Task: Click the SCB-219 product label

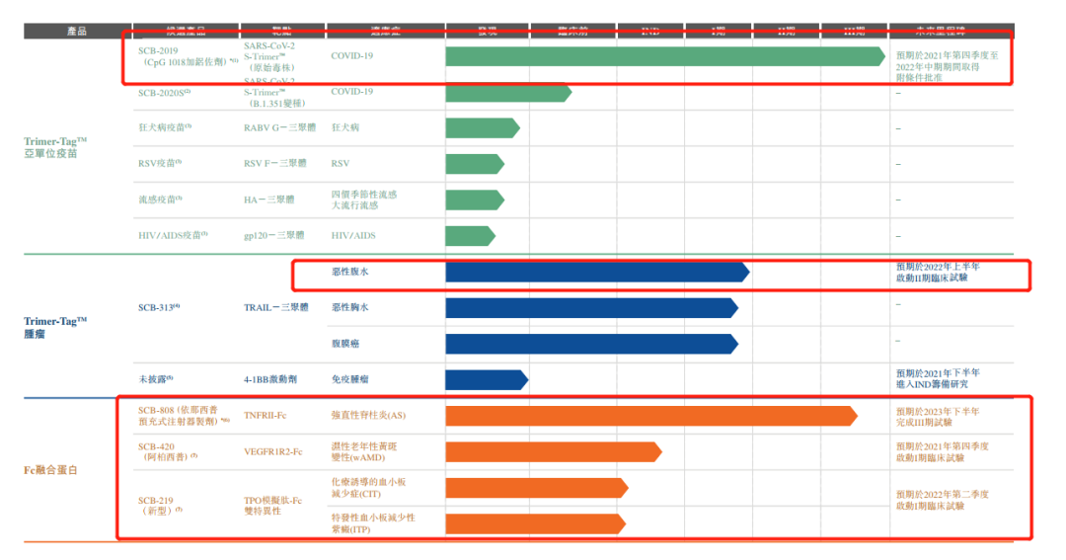Action: coord(160,505)
